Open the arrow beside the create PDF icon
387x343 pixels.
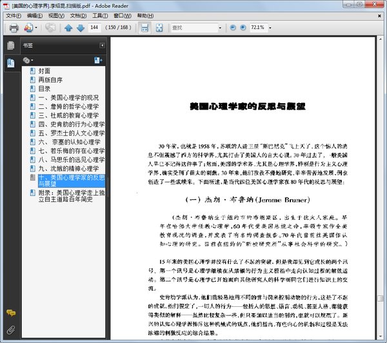(x=36, y=28)
